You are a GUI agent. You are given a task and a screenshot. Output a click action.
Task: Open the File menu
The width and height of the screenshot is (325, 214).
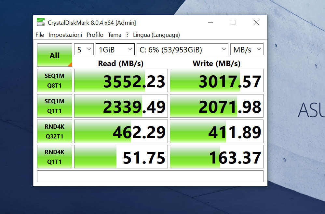point(40,35)
